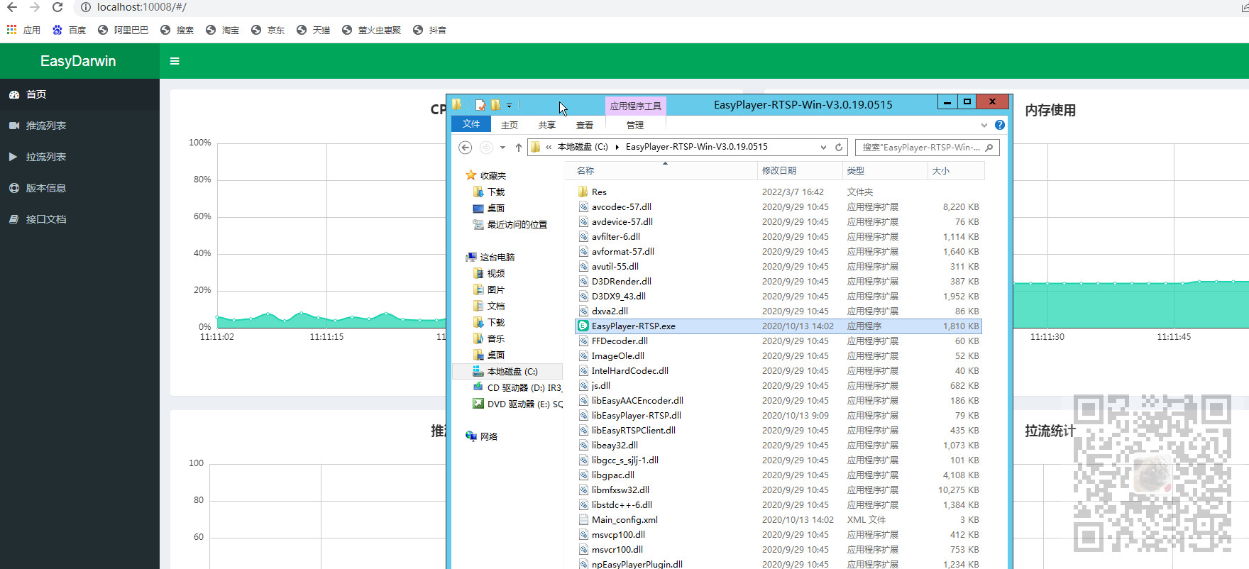Toggle the EasyDarwin hamburger sidebar menu
The height and width of the screenshot is (569, 1249).
[175, 61]
